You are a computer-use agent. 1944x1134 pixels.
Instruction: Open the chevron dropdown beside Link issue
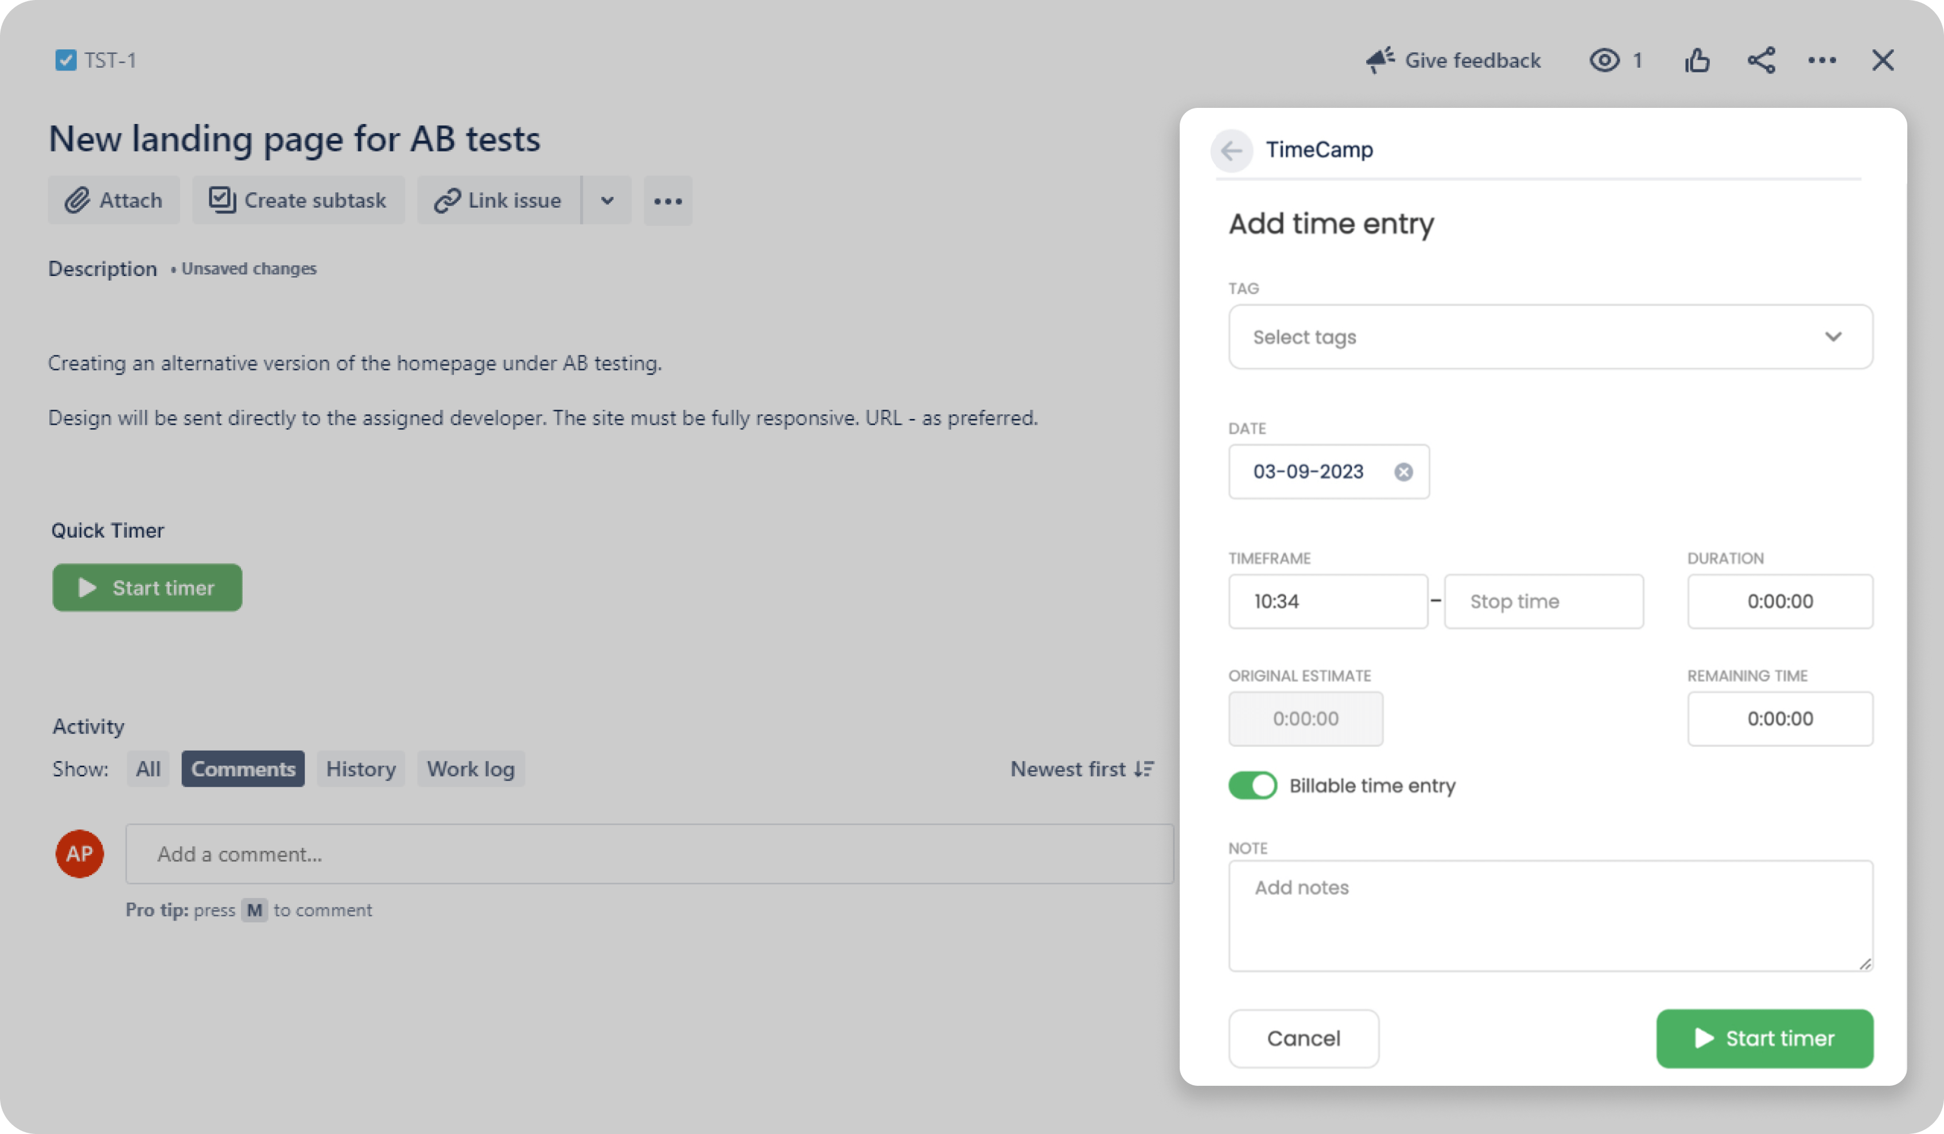coord(607,200)
